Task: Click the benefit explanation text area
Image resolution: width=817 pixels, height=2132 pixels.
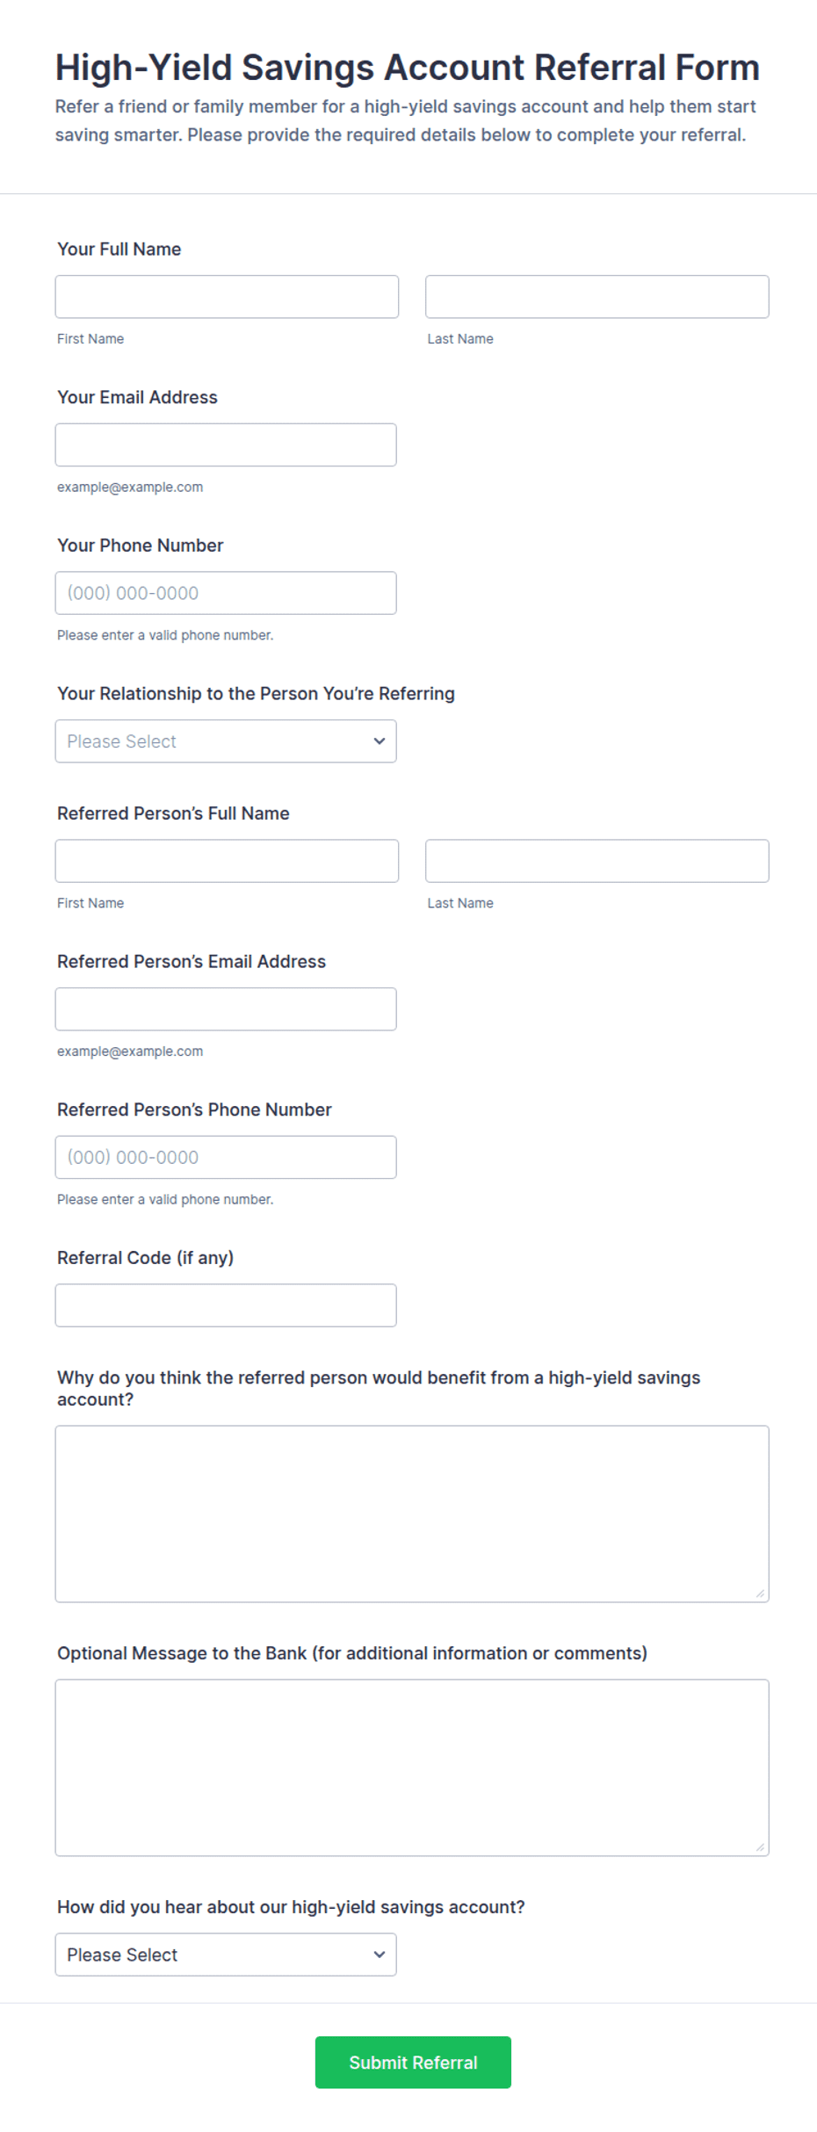Action: point(412,1514)
